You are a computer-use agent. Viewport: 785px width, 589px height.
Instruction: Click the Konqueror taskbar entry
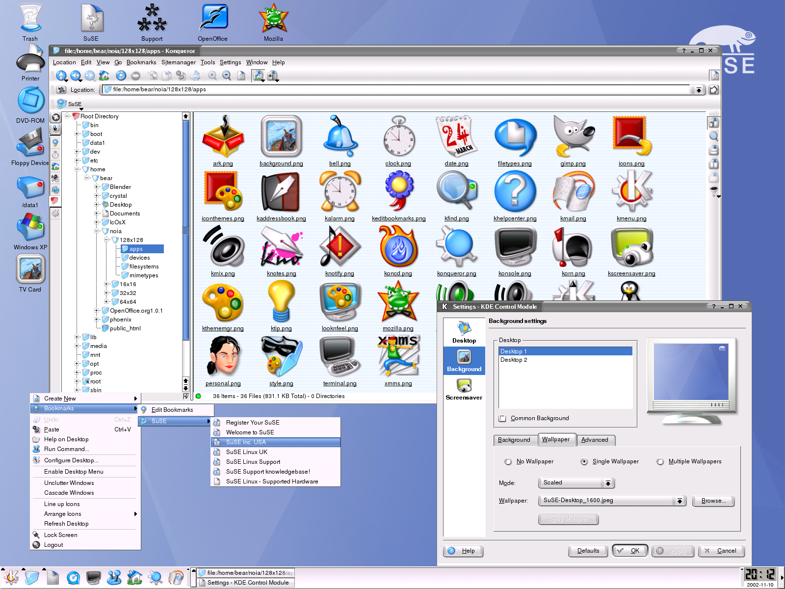246,573
